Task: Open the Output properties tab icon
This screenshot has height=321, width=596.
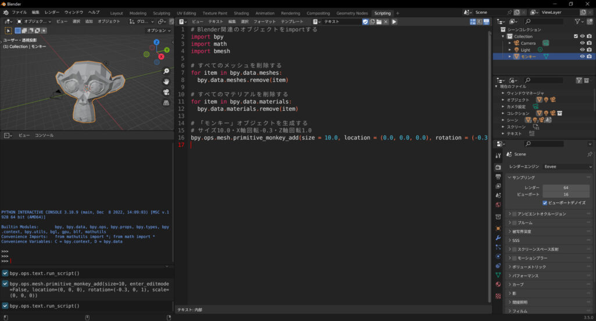Action: (498, 177)
